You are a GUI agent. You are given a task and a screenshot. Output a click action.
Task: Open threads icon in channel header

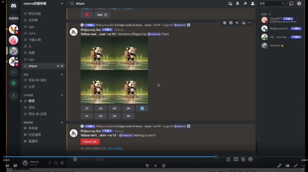230,4
